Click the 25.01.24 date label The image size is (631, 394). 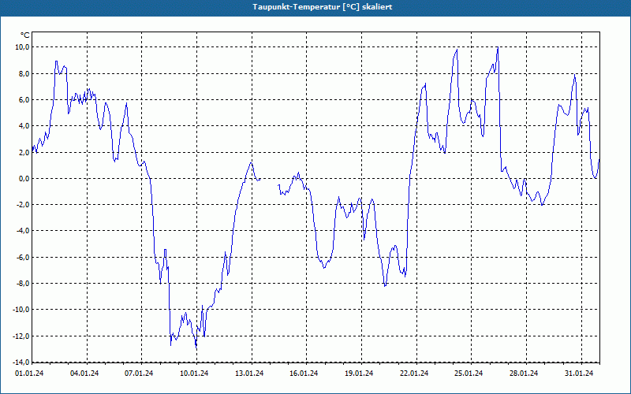coord(469,374)
